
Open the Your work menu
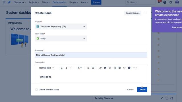[20, 2]
